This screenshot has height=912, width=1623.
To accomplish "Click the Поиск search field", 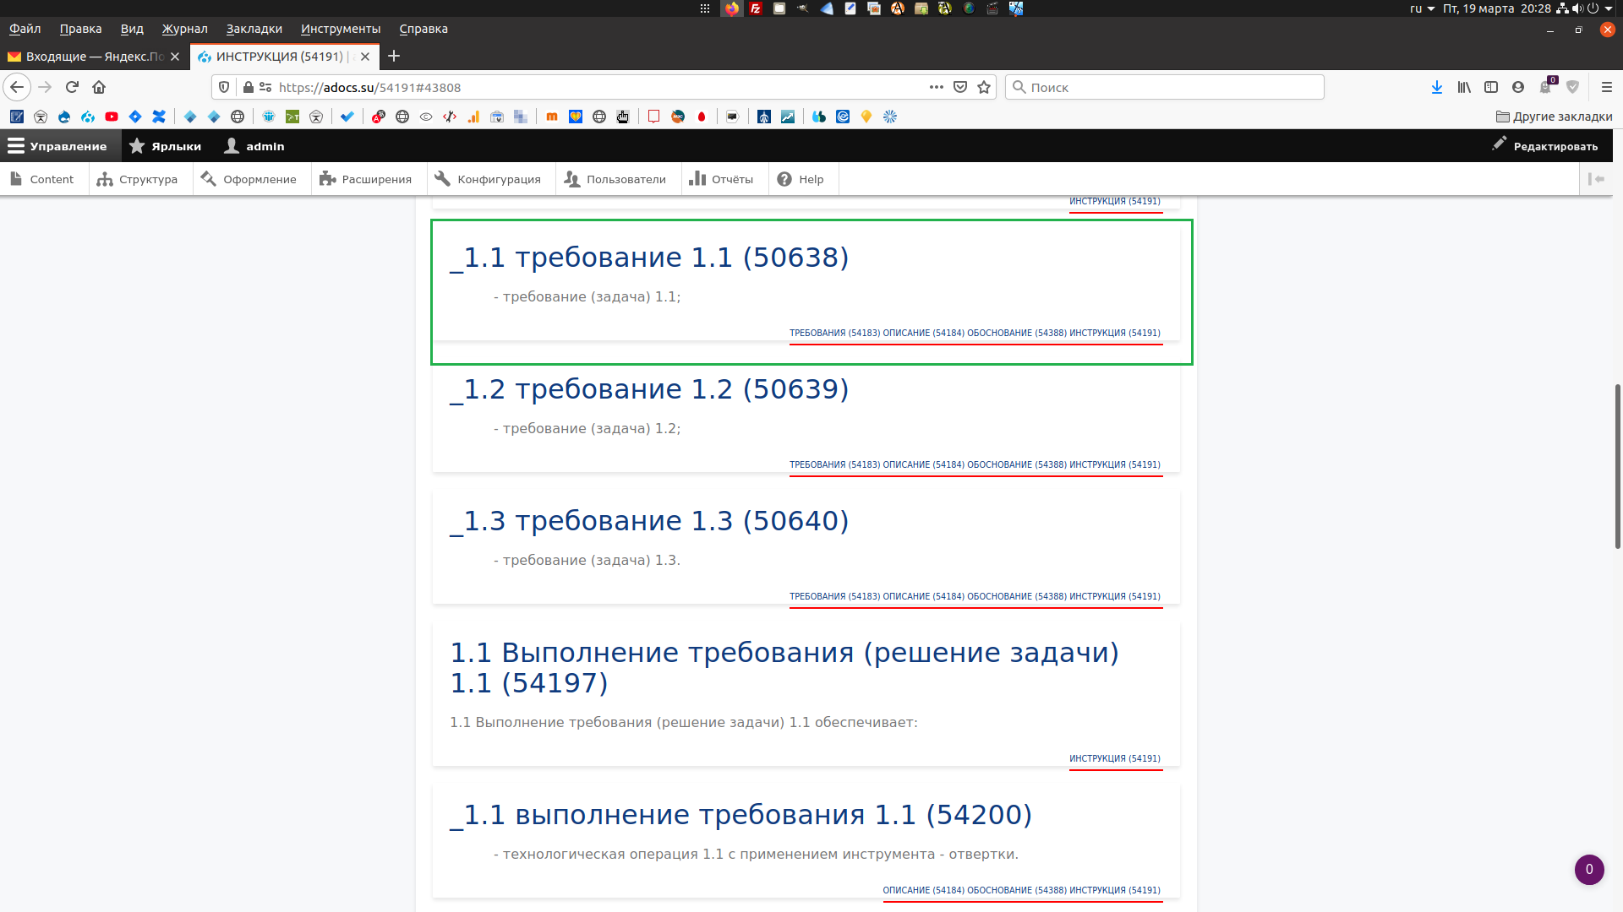I will (1164, 87).
